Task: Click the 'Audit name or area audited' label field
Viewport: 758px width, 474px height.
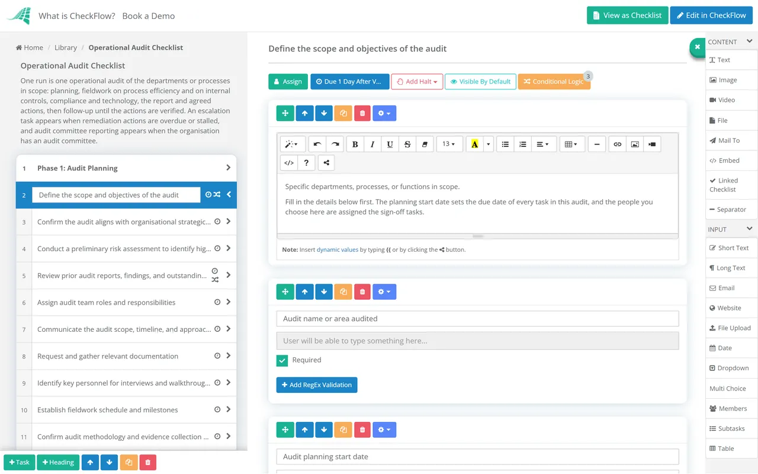Action: point(477,319)
